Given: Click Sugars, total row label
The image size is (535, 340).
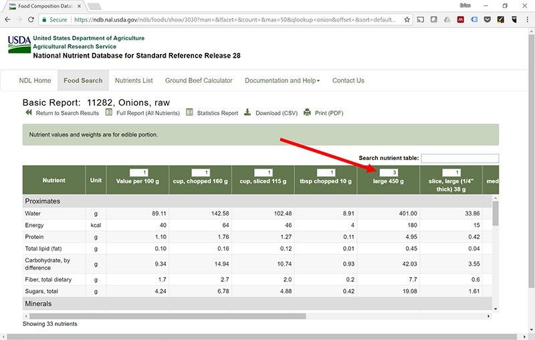Looking at the screenshot, I should coord(41,291).
